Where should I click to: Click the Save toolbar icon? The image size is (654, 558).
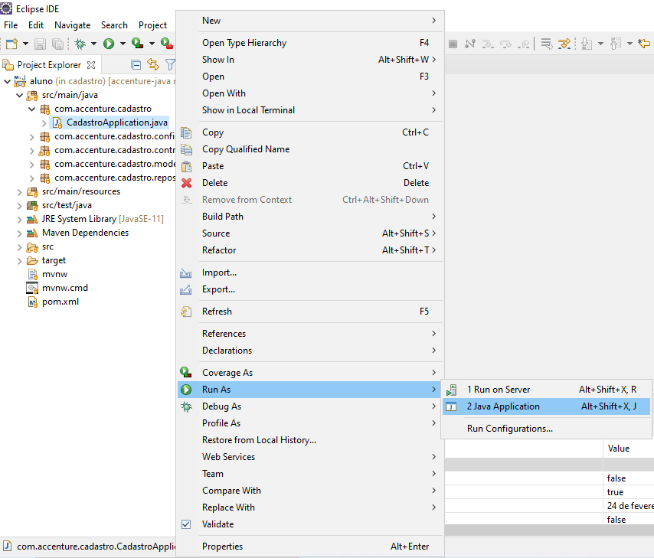click(x=40, y=44)
